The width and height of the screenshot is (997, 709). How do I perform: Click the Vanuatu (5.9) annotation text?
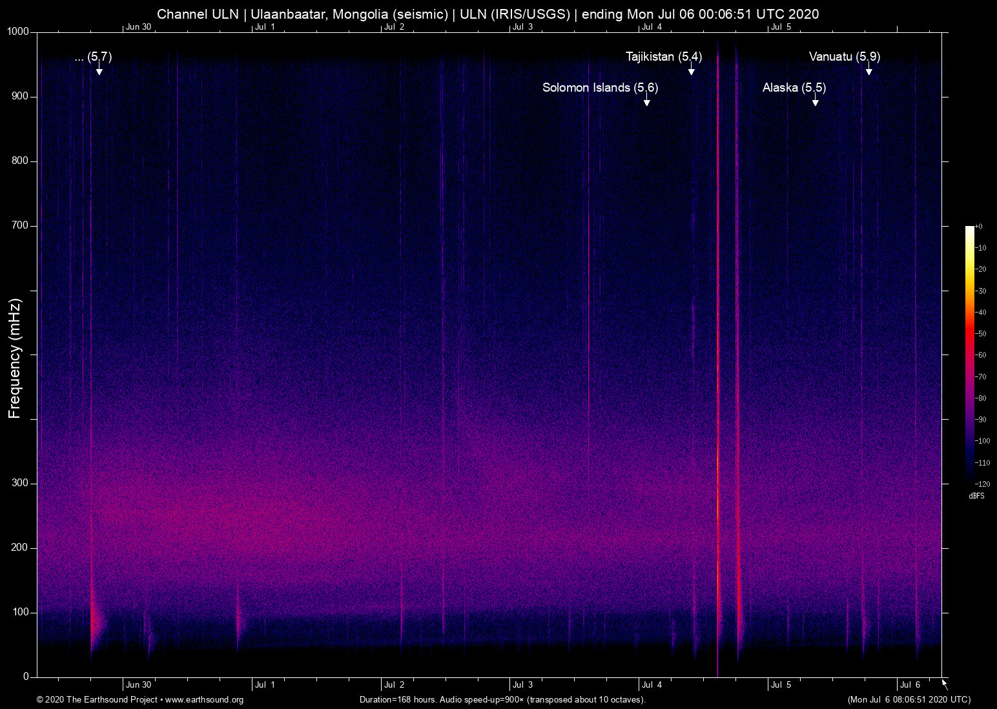[x=844, y=57]
